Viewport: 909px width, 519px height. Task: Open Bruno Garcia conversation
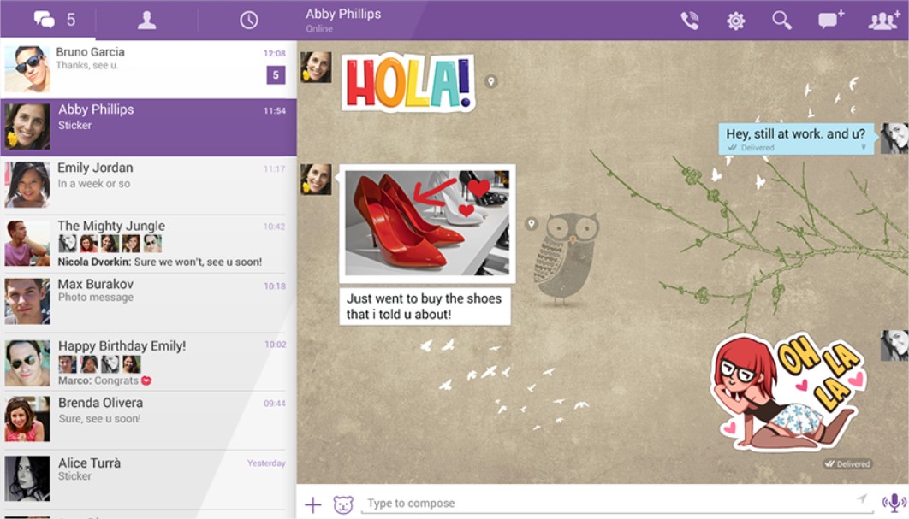pyautogui.click(x=148, y=68)
